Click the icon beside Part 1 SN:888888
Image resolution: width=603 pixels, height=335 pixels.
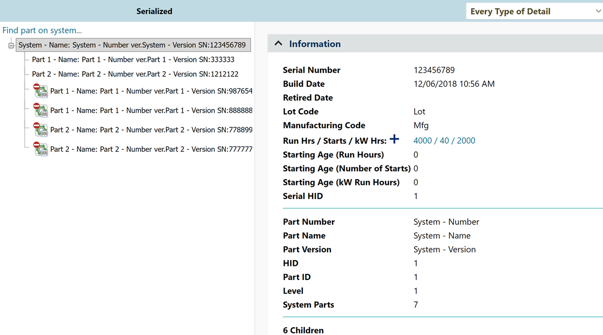pos(41,110)
